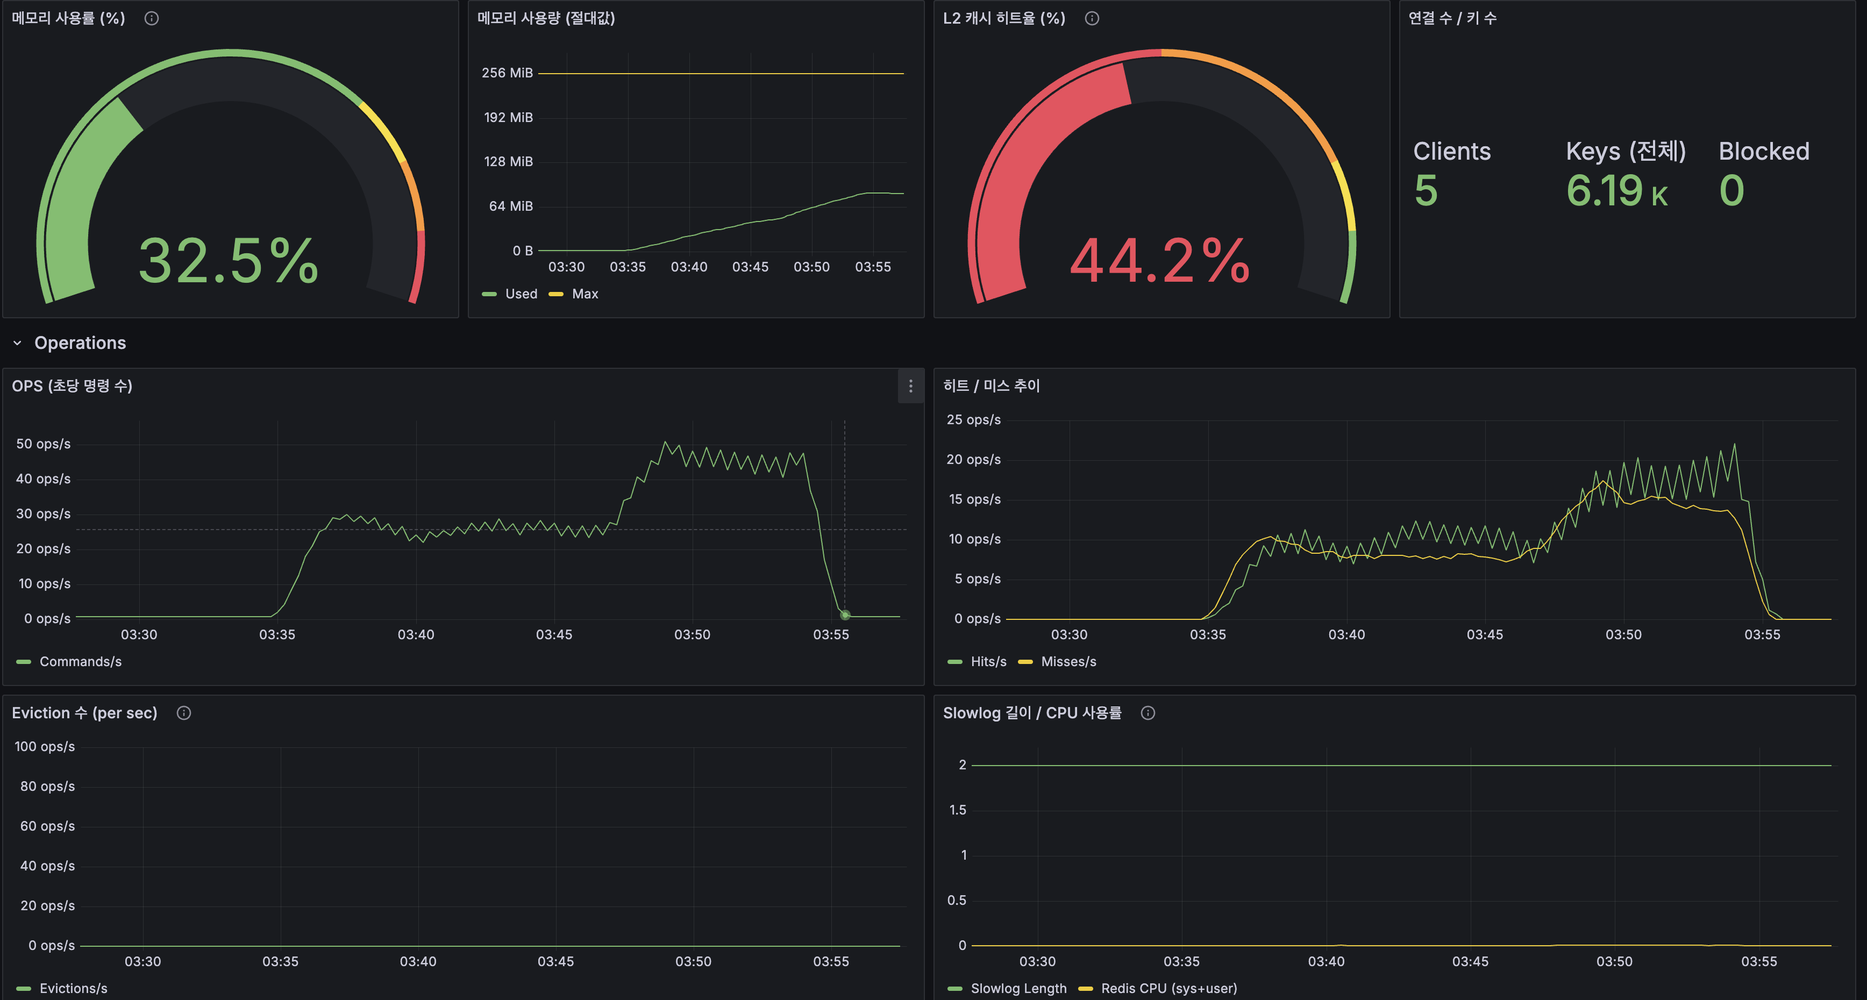Toggle Redis CPU (sys+user) legend series

tap(1168, 988)
